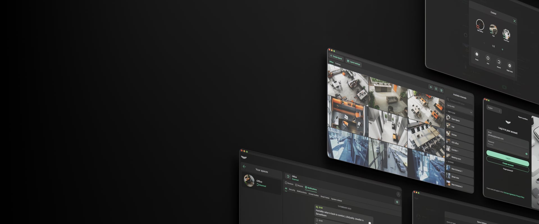
Task: Click the Office arming status icon
Action: [288, 176]
